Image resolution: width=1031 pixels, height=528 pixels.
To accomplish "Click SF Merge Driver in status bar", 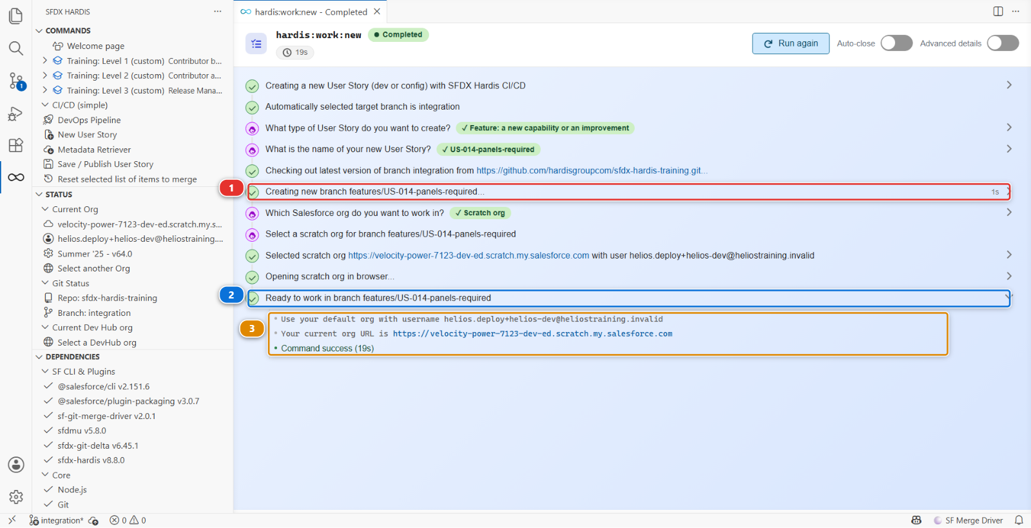I will [x=968, y=520].
